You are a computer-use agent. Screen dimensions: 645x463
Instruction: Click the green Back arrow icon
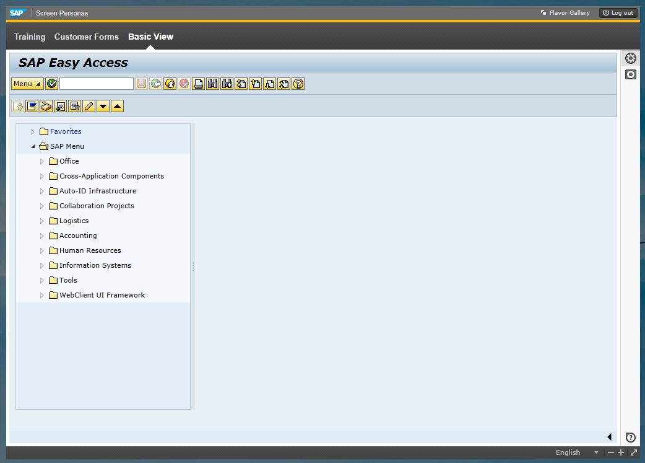coord(156,84)
